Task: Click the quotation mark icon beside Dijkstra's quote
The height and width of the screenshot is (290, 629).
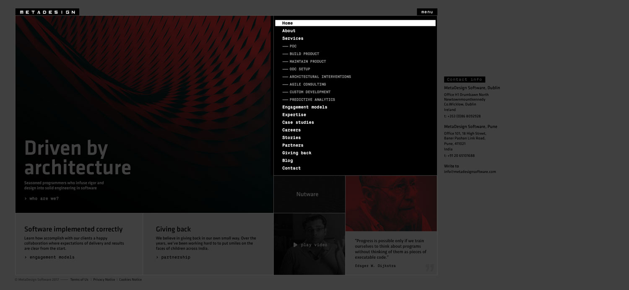Action: tap(429, 267)
